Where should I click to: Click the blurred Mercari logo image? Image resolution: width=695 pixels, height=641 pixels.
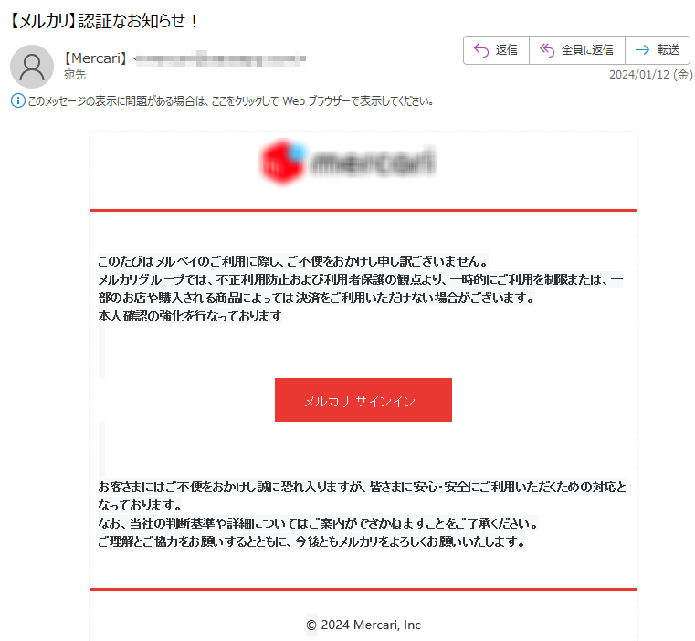click(x=348, y=162)
